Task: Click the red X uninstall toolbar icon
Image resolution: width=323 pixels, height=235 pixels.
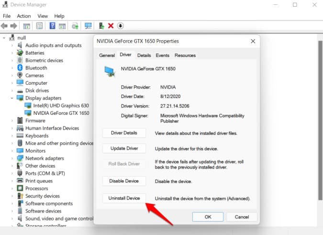Action: coord(111,26)
